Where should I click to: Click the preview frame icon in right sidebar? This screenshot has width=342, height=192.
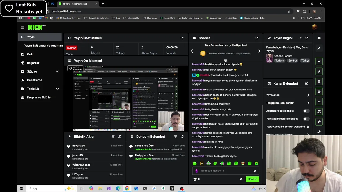point(319,61)
